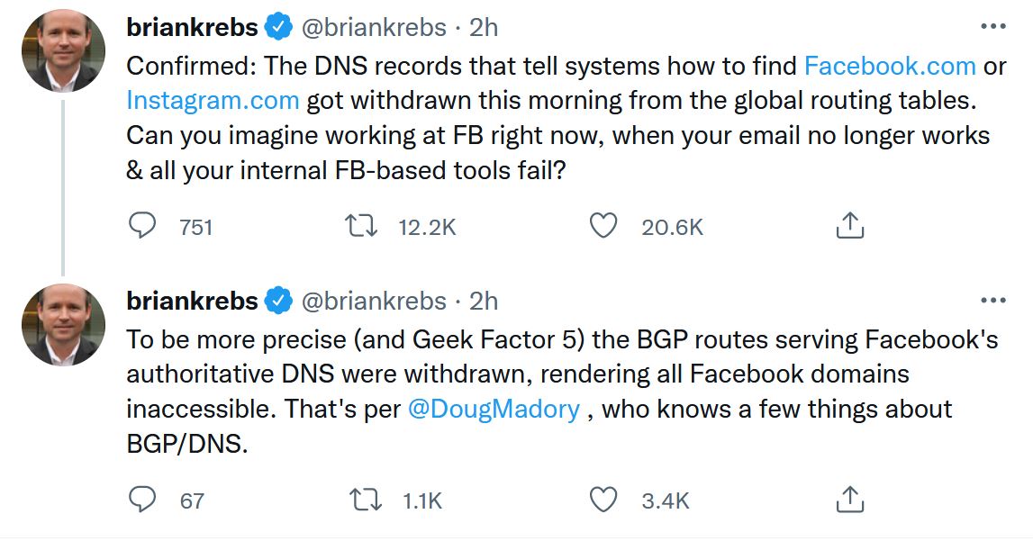Image resolution: width=1033 pixels, height=541 pixels.
Task: Reply to the DNS records tweet
Action: click(x=142, y=226)
